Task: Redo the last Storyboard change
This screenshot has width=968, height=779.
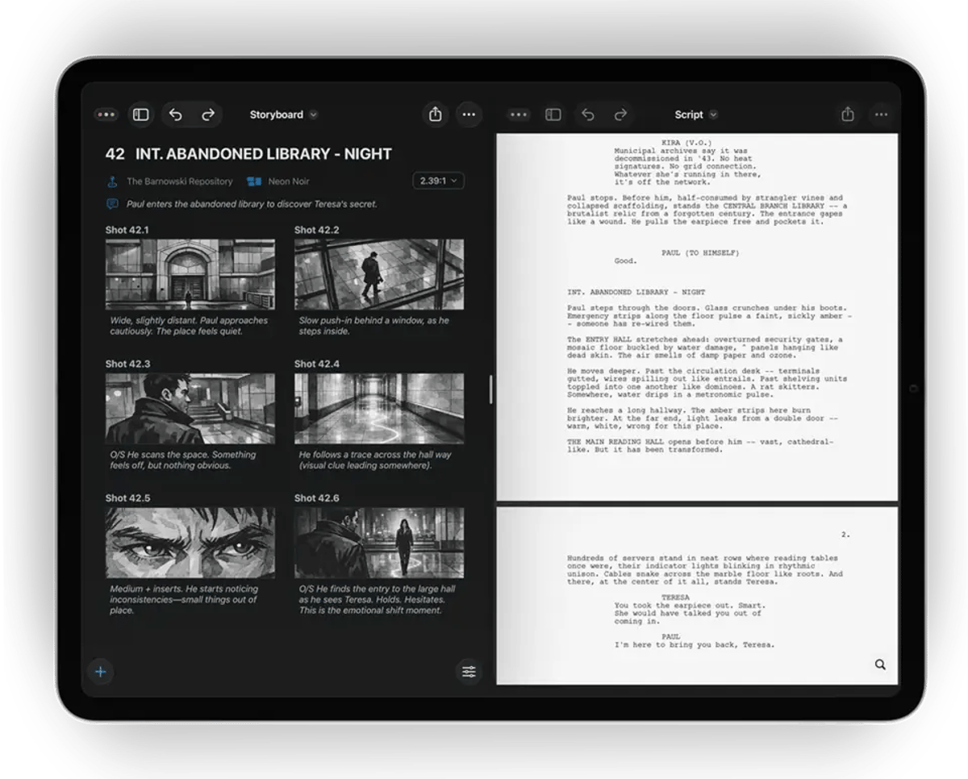Action: 208,115
